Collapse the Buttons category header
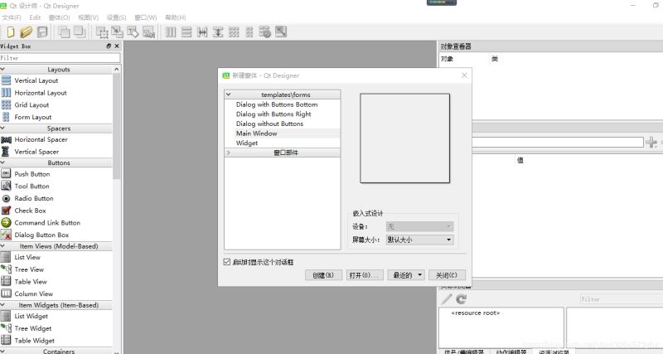Screen dimensions: 663x354 [x=56, y=162]
